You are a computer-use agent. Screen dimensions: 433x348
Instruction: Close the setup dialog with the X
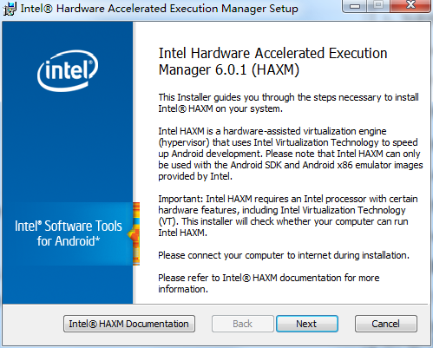tap(410, 6)
